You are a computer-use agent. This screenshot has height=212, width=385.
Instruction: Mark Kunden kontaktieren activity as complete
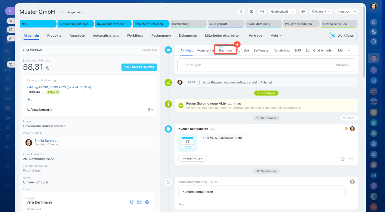coord(168,129)
